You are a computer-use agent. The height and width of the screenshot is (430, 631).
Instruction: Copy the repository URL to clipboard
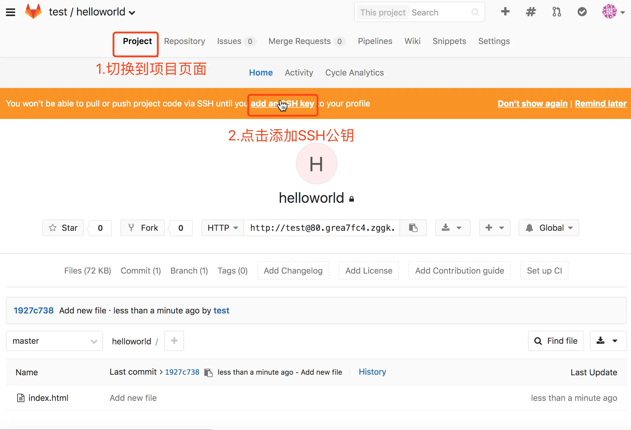(413, 228)
